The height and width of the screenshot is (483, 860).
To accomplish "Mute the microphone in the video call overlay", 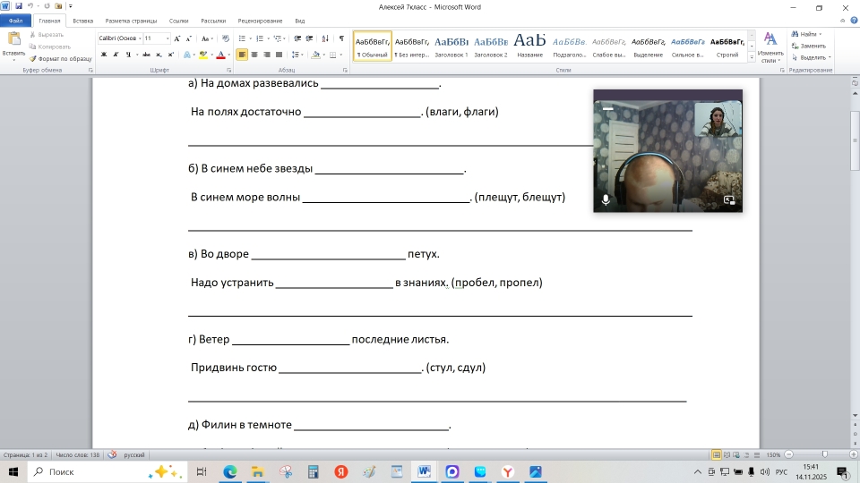I will coord(606,200).
